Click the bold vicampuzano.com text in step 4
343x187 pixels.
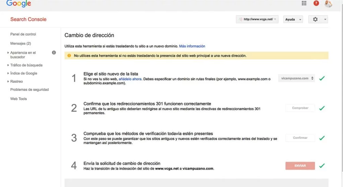click(198, 169)
